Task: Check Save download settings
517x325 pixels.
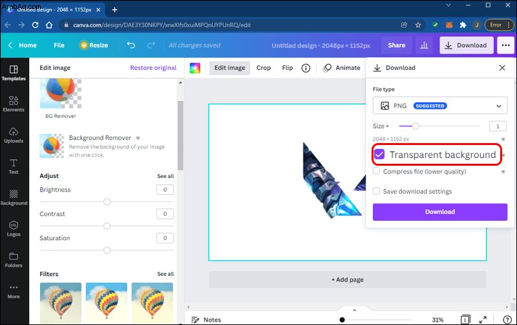Action: pyautogui.click(x=376, y=191)
